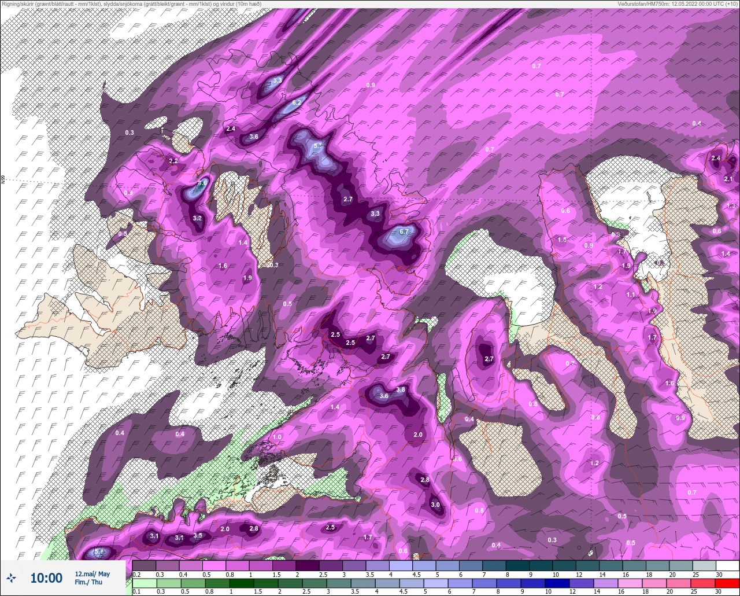Click the 5.6 precipitation value on map
The width and height of the screenshot is (740, 596).
point(202,183)
